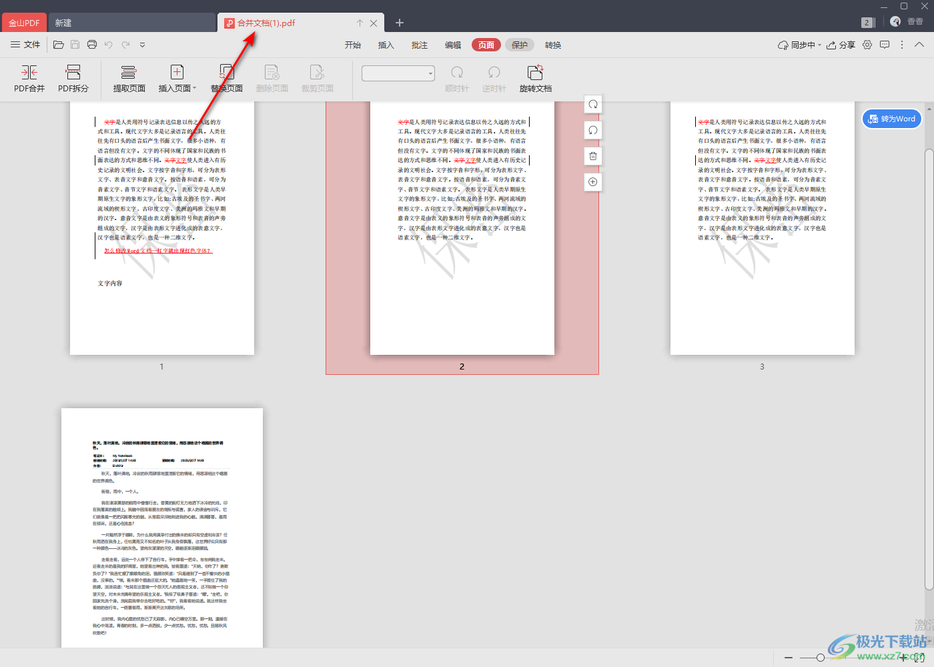Select the 裁剪页面 crop page tool
The width and height of the screenshot is (934, 667).
(x=318, y=79)
